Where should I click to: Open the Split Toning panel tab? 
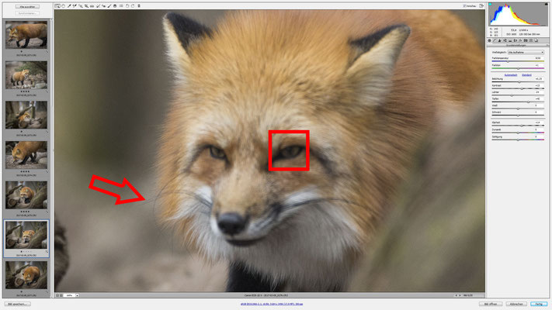(510, 40)
